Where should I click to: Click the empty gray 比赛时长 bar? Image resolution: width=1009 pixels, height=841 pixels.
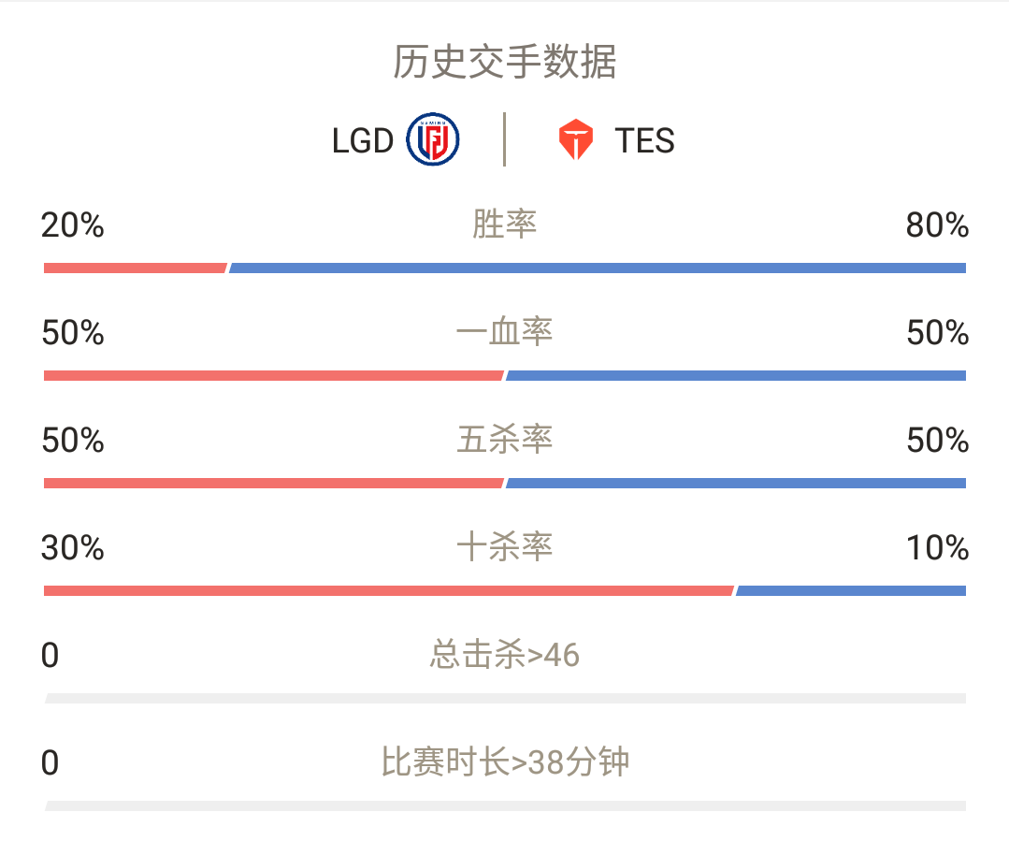tap(505, 805)
